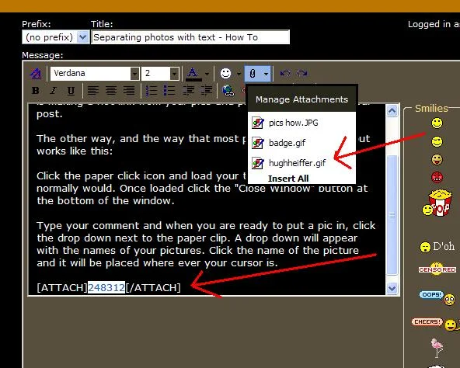The image size is (460, 368).
Task: Click the message scrollbar thumb
Action: click(392, 214)
